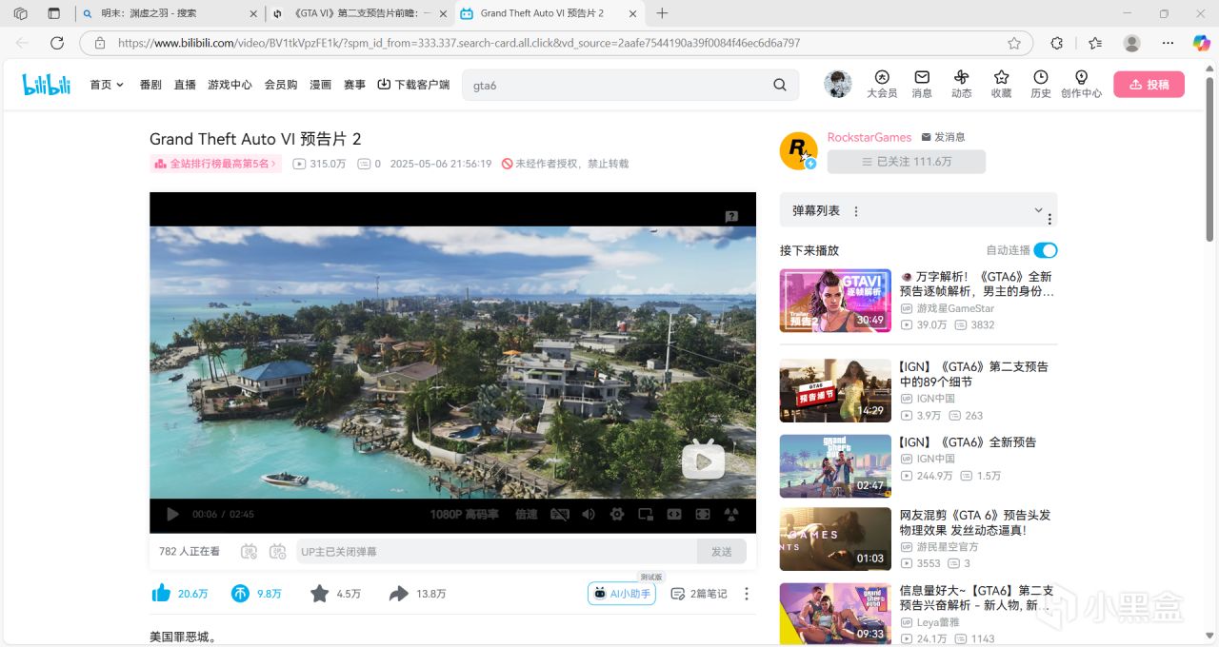Viewport: 1219px width, 647px height.
Task: Play the video with player play button
Action: pos(172,514)
